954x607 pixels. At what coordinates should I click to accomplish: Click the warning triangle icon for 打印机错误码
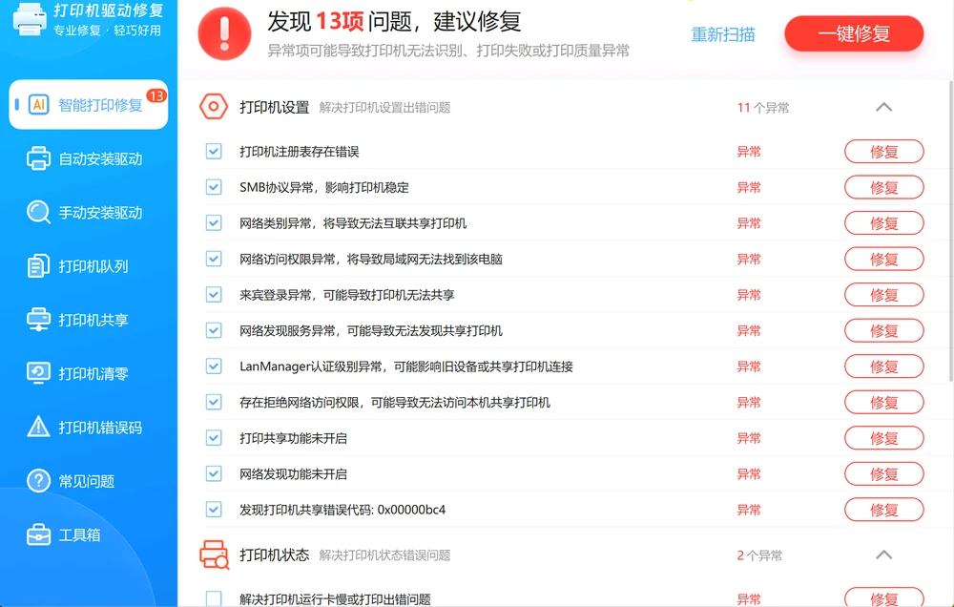(38, 427)
